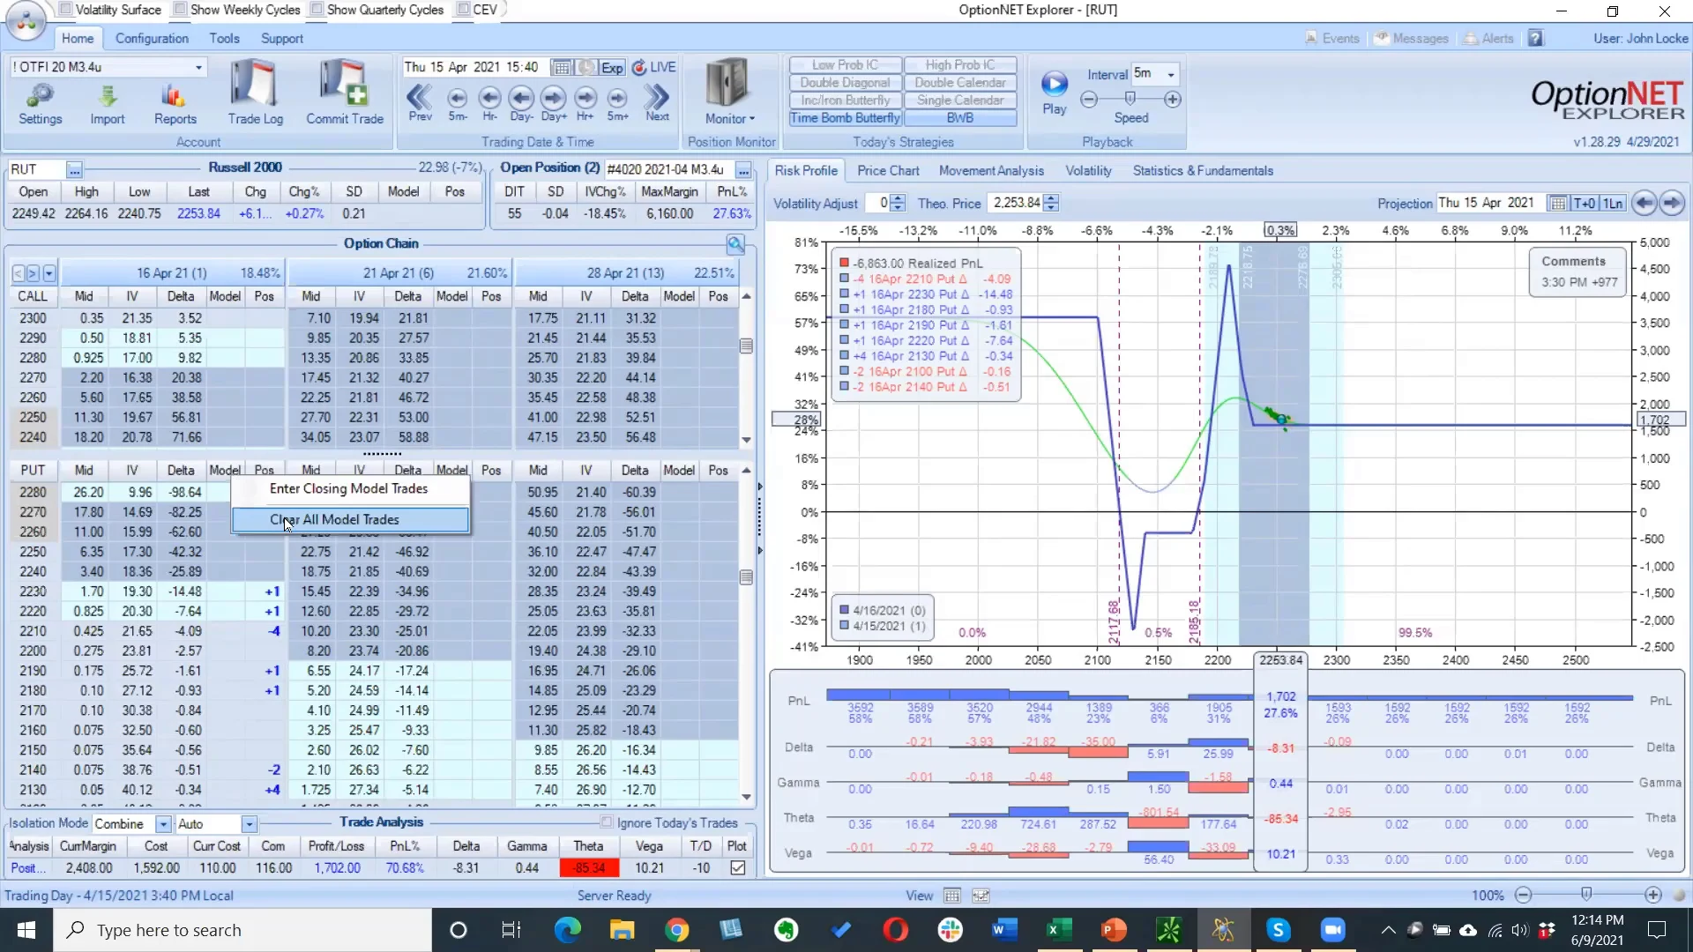Check Ignore Today's Trades
The height and width of the screenshot is (952, 1693).
tap(607, 822)
